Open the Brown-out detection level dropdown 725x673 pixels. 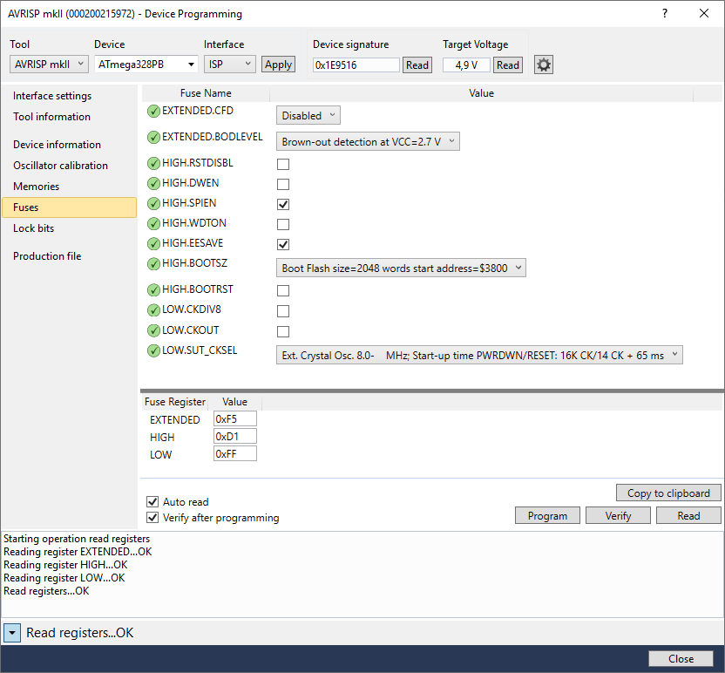coord(368,141)
